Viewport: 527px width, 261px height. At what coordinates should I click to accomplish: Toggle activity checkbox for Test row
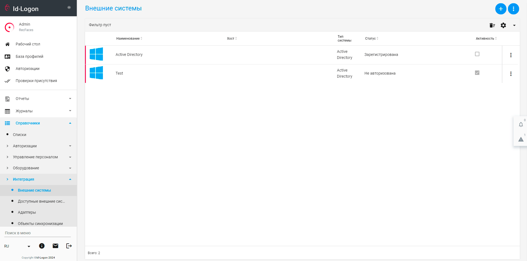click(477, 73)
